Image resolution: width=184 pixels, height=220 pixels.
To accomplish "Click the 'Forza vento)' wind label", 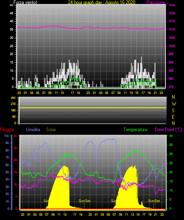I will coord(25,2).
